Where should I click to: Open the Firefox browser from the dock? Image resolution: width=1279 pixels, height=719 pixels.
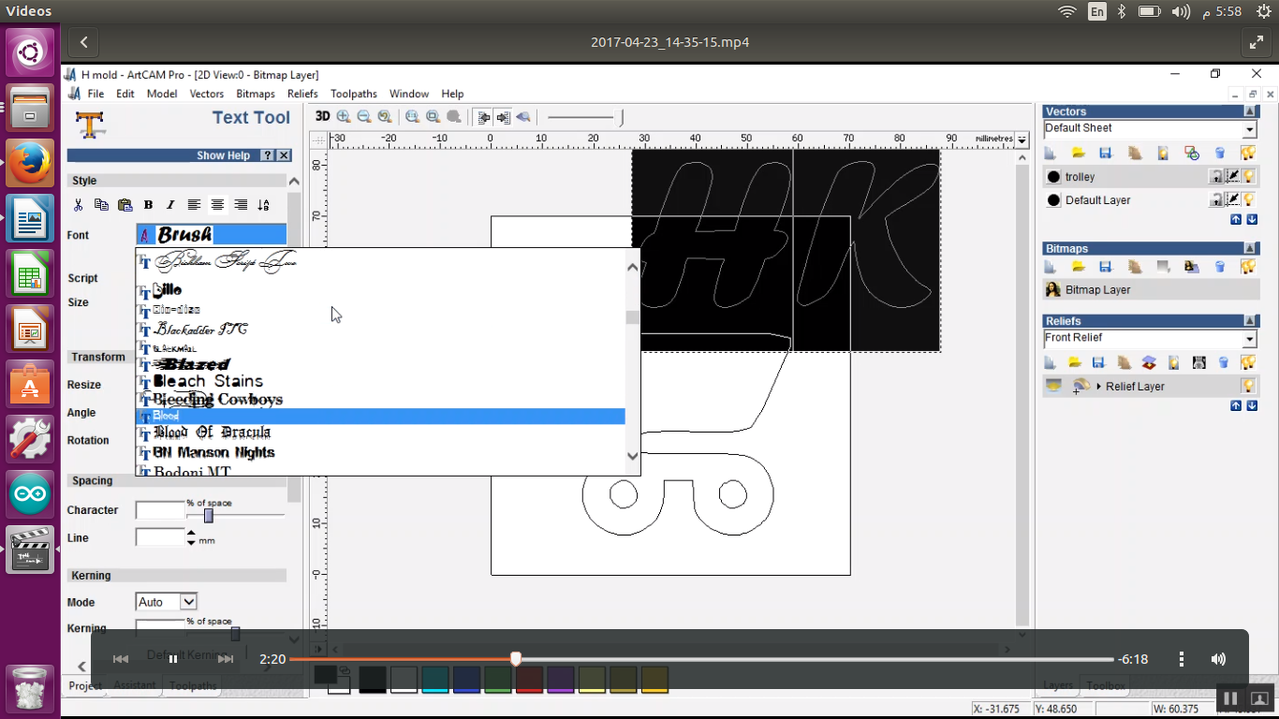click(29, 163)
